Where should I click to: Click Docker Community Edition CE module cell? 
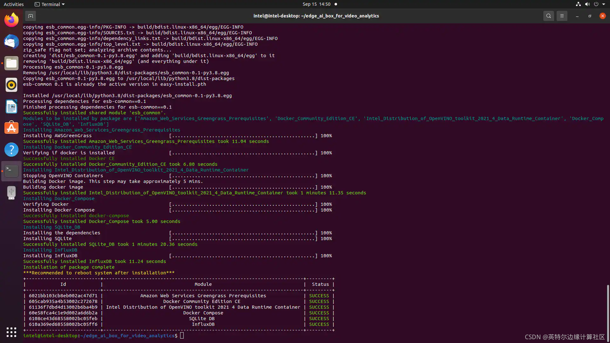coord(202,301)
